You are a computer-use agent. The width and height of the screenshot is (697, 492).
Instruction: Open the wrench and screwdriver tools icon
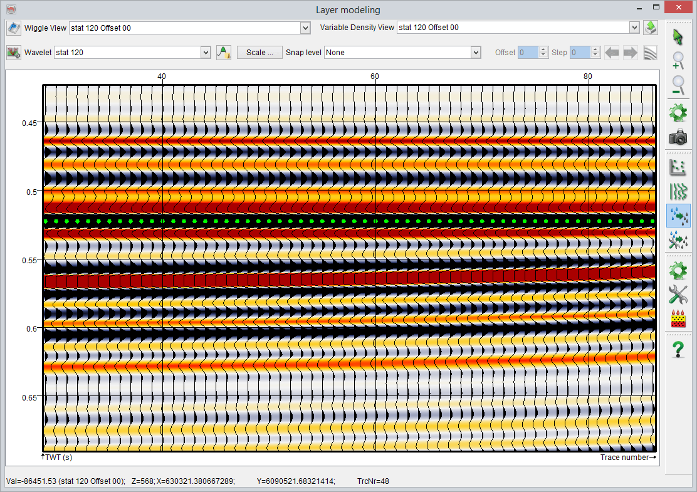click(678, 294)
